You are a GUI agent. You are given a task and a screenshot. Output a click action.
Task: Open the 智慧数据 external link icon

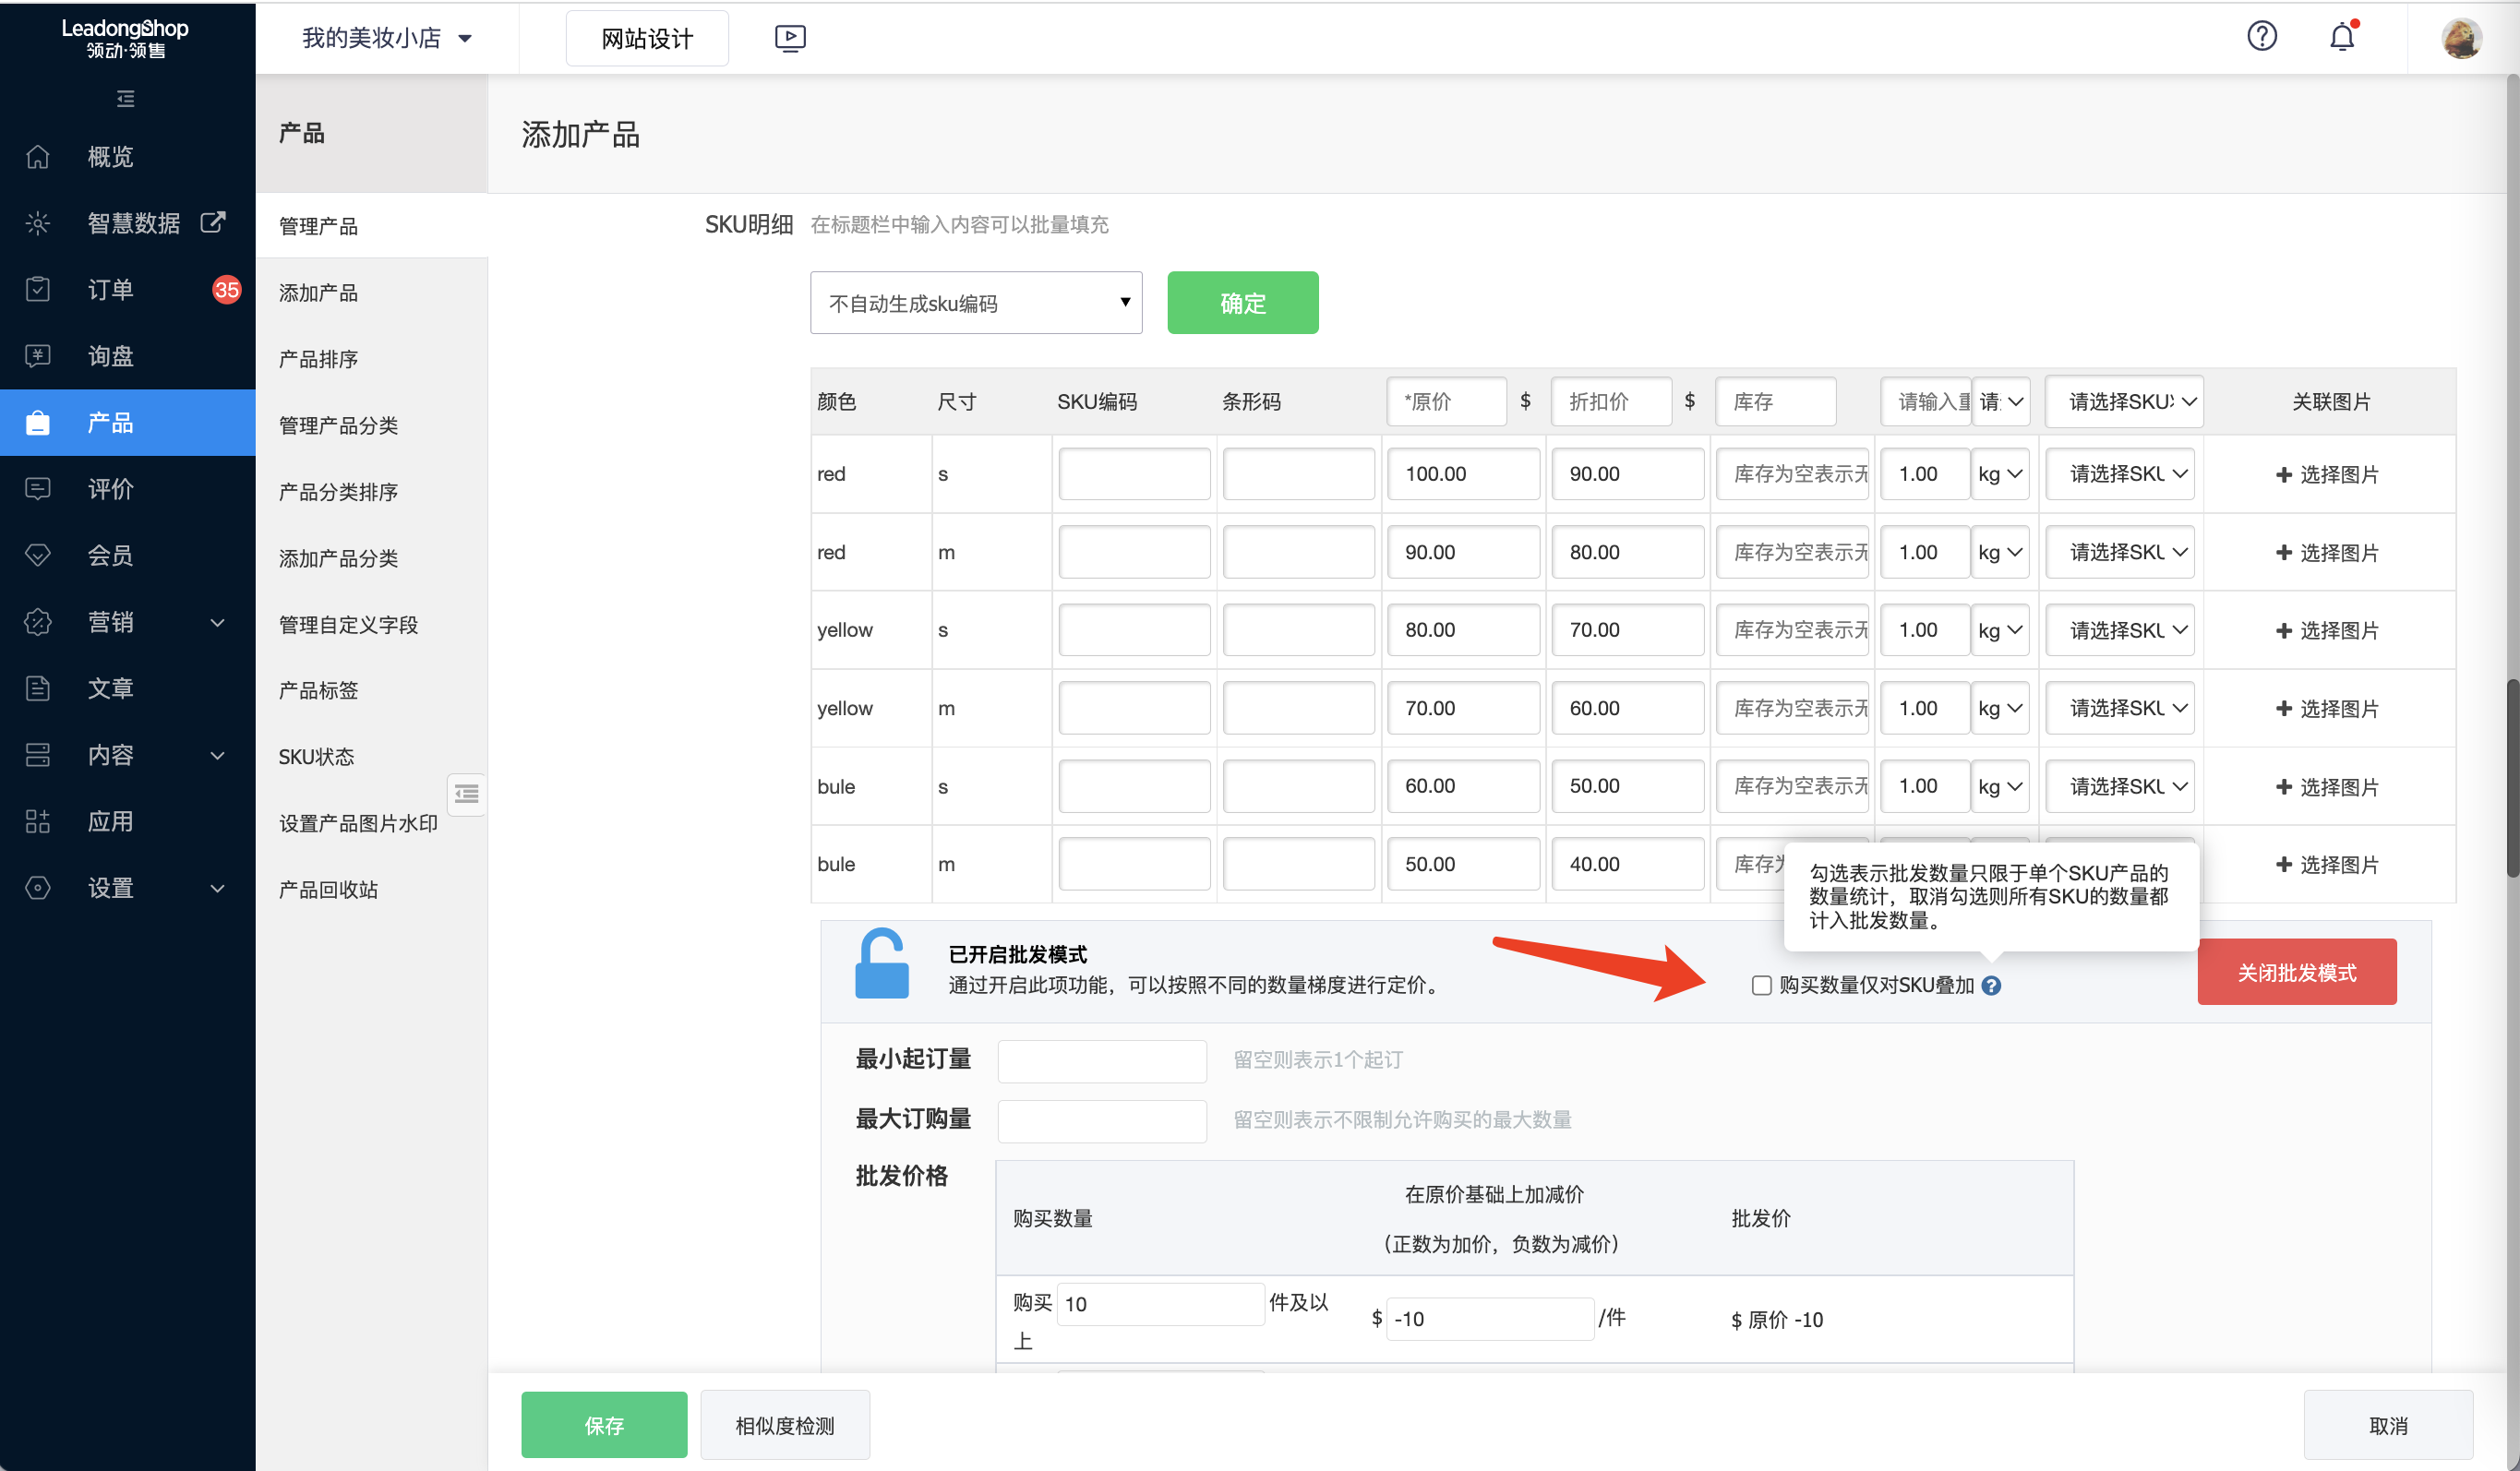213,222
